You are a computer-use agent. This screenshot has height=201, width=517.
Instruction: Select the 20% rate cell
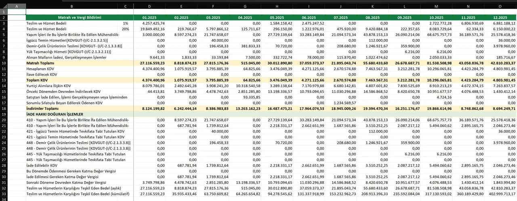(x=126, y=29)
